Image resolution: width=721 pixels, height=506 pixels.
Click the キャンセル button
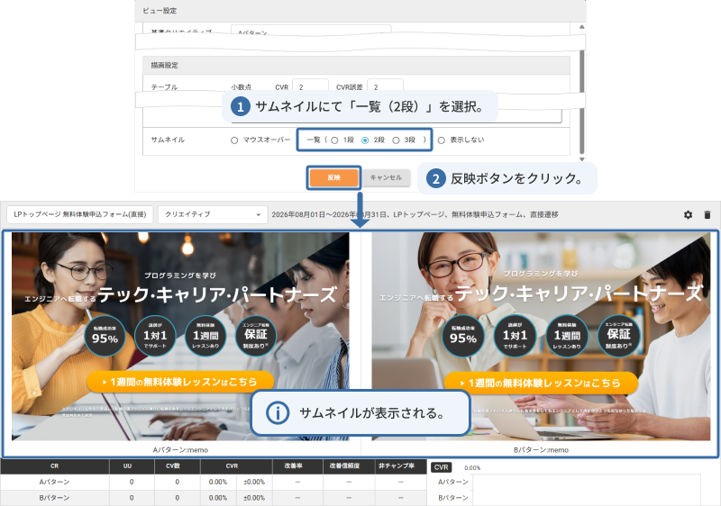386,177
